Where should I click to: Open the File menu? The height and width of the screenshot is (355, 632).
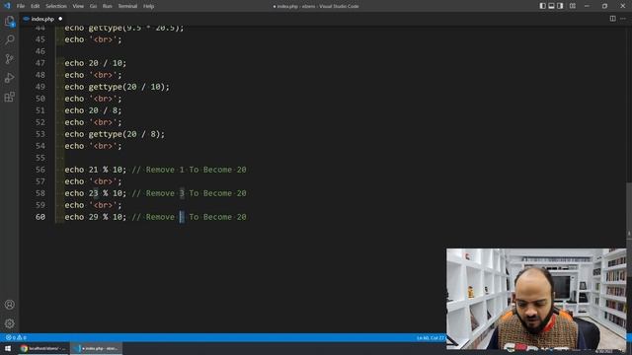[21, 6]
